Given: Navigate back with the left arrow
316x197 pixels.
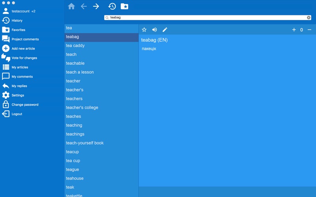Looking at the screenshot, I should (84, 6).
